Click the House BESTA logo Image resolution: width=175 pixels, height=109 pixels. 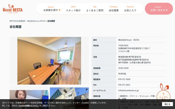pos(13,9)
